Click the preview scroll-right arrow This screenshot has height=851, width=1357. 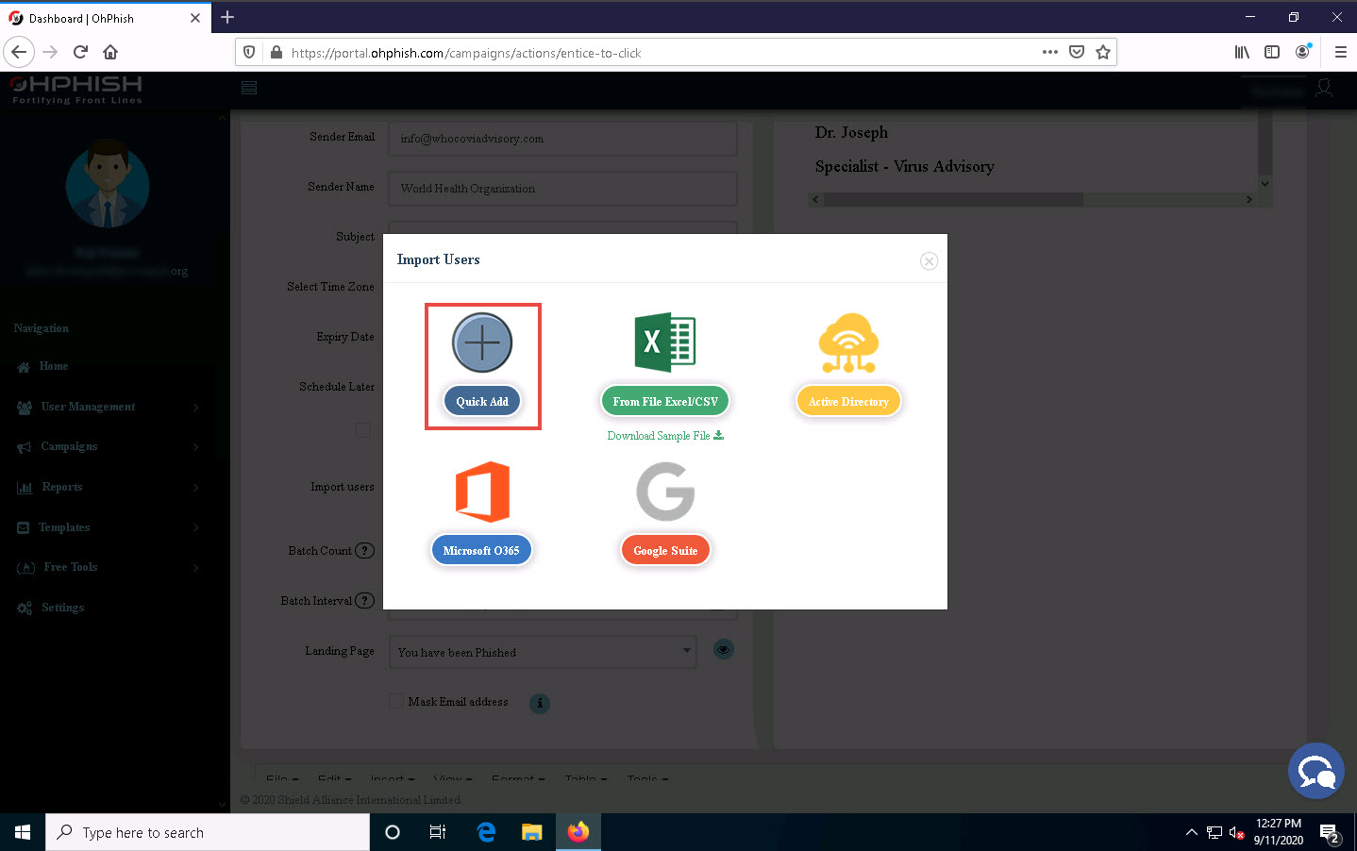click(1249, 200)
